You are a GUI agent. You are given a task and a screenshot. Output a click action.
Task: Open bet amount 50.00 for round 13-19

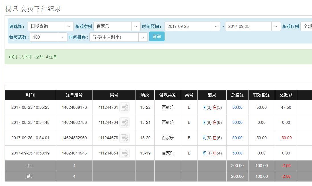[x=237, y=153]
